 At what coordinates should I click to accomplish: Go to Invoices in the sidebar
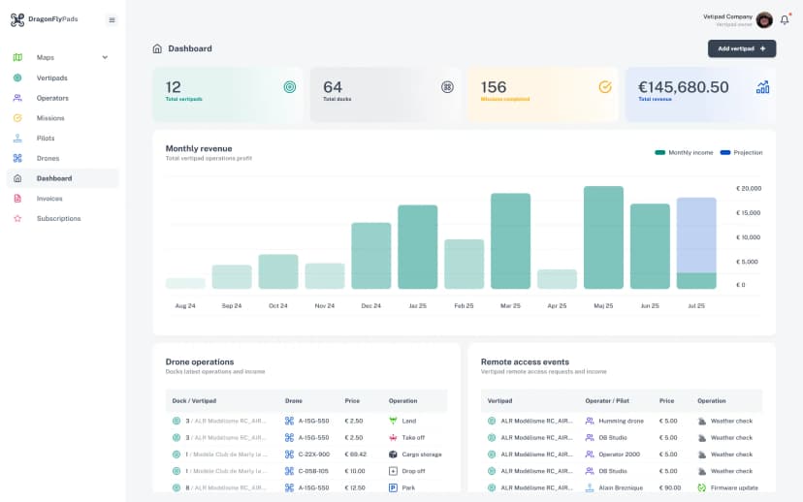(49, 199)
